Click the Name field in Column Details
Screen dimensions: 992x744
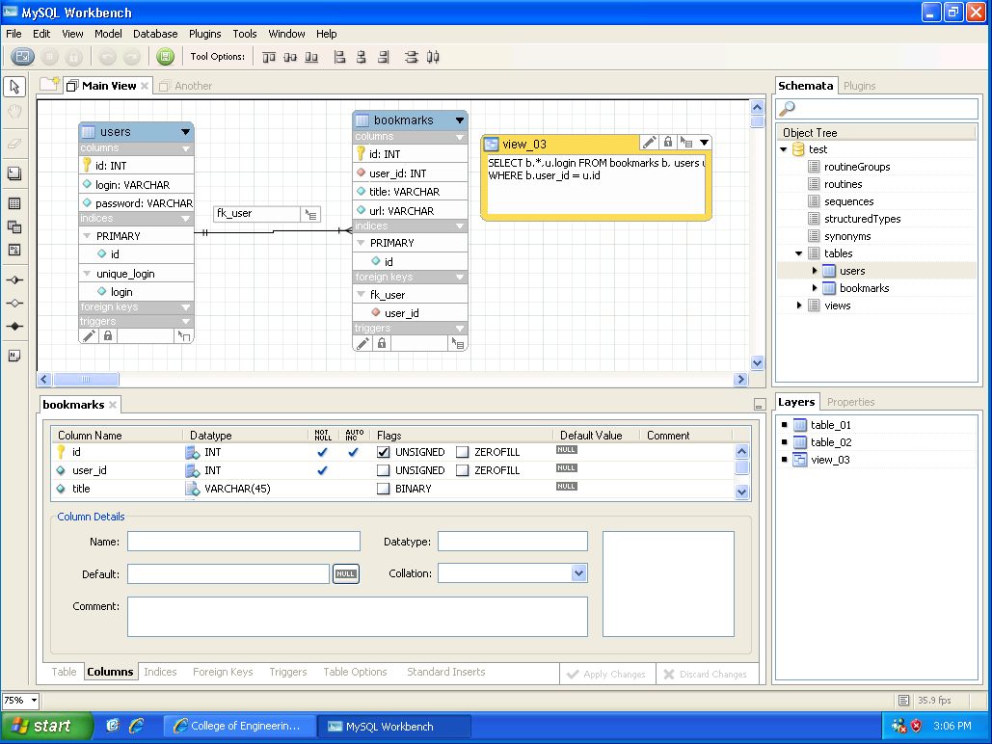point(244,542)
